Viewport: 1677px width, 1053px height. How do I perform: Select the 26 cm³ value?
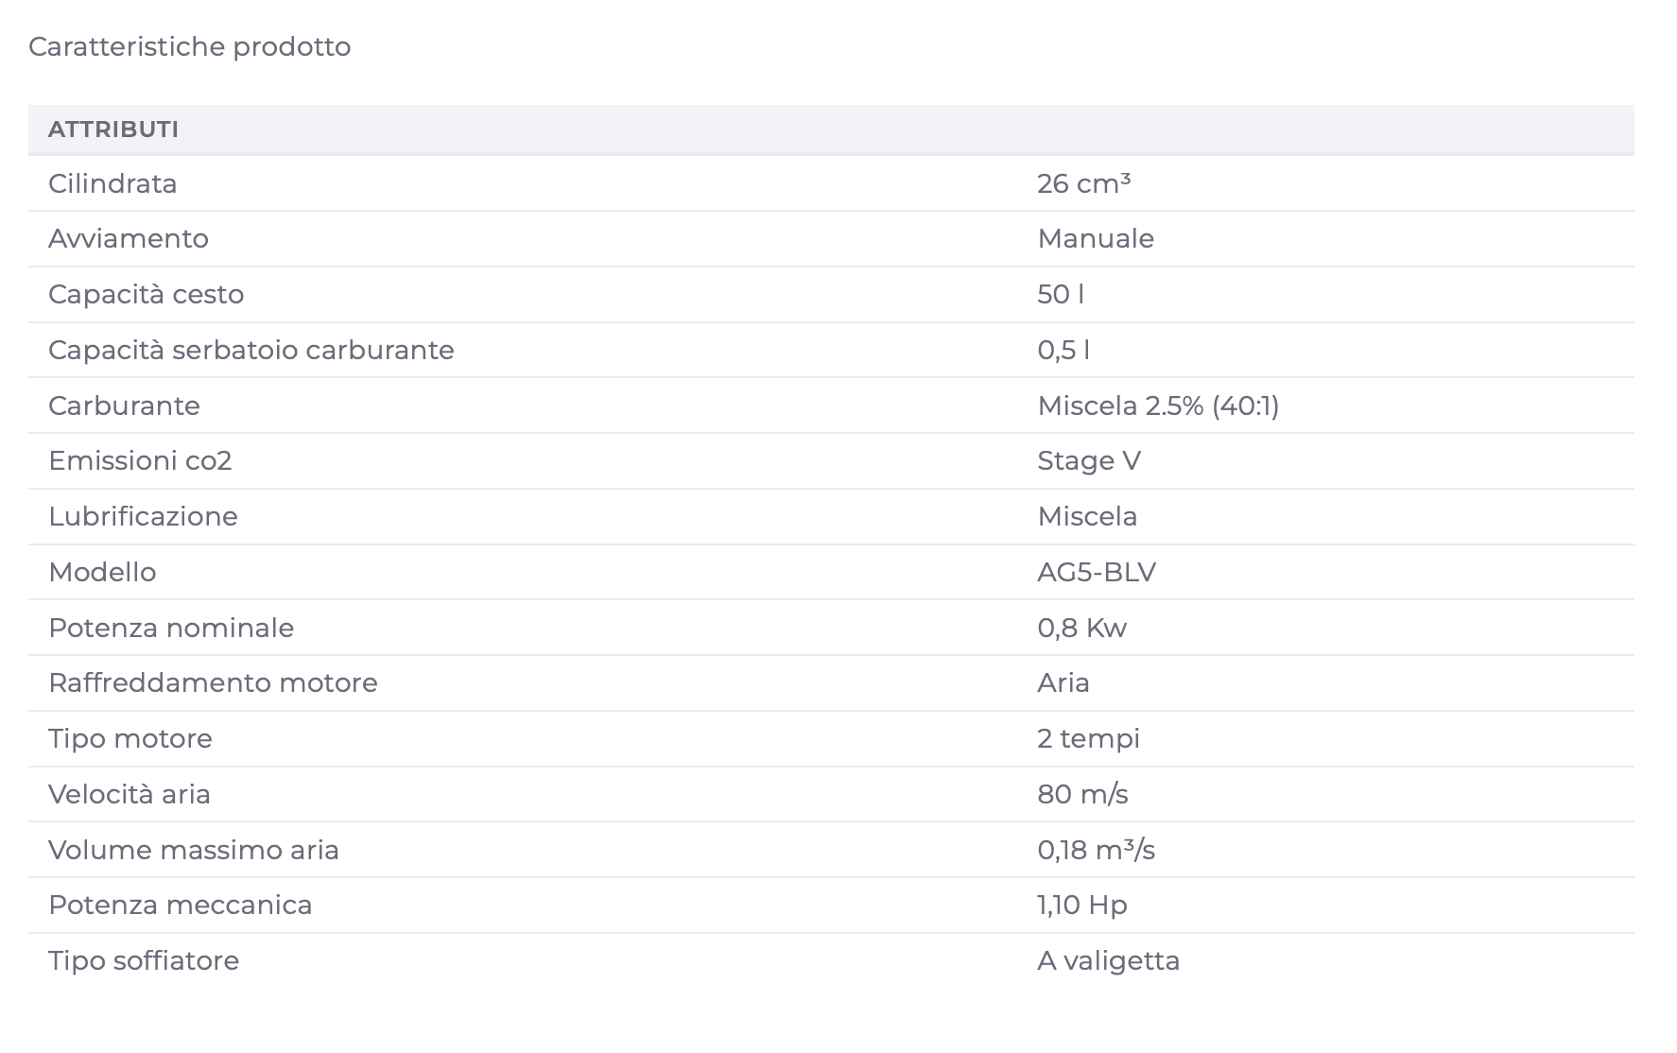click(1083, 183)
